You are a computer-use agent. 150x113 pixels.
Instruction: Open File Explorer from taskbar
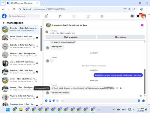click(21, 110)
